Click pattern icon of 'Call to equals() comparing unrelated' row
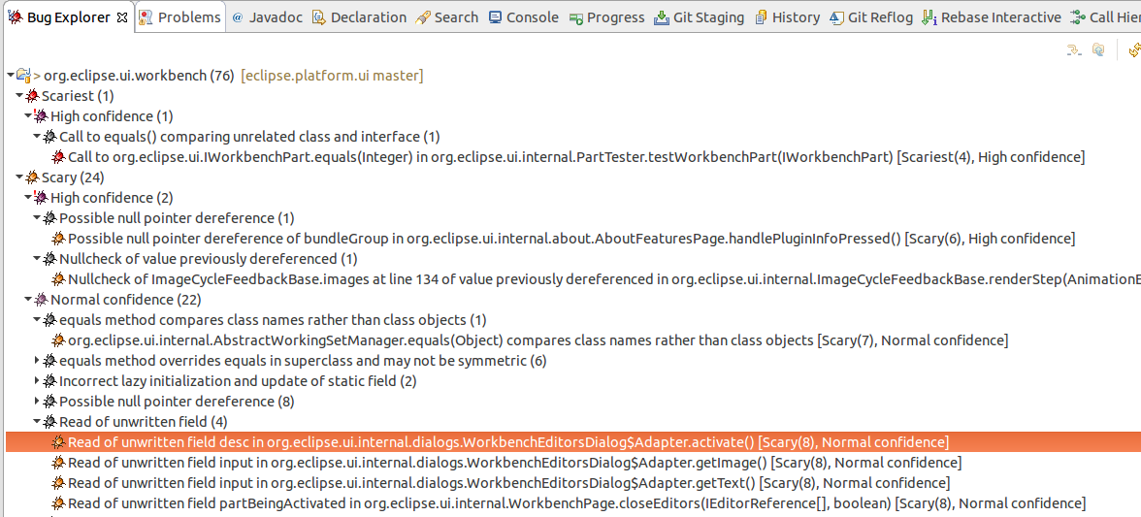The height and width of the screenshot is (517, 1141). [x=49, y=136]
